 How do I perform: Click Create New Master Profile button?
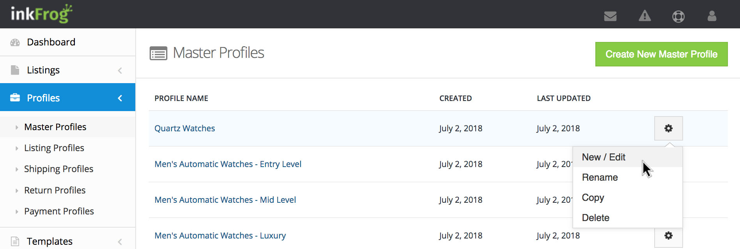(x=661, y=54)
